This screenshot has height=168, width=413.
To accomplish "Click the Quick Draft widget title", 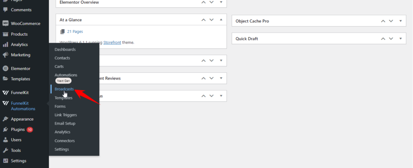I will [x=247, y=39].
